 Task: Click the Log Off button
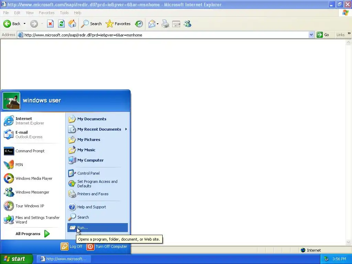[71, 246]
